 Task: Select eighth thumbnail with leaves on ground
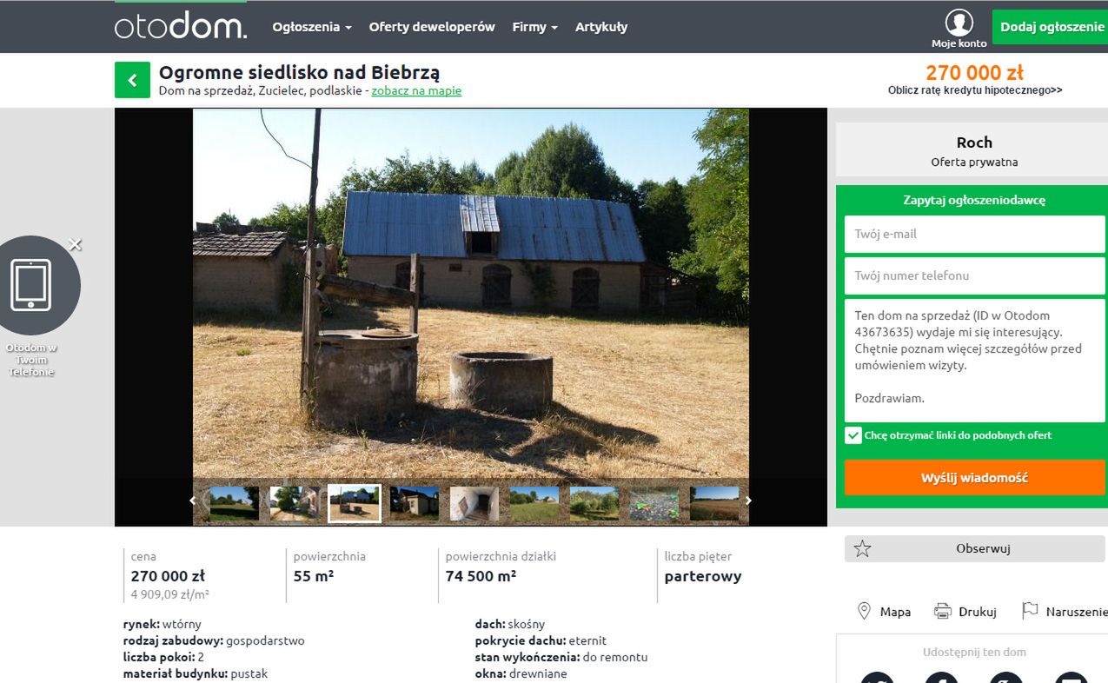654,503
